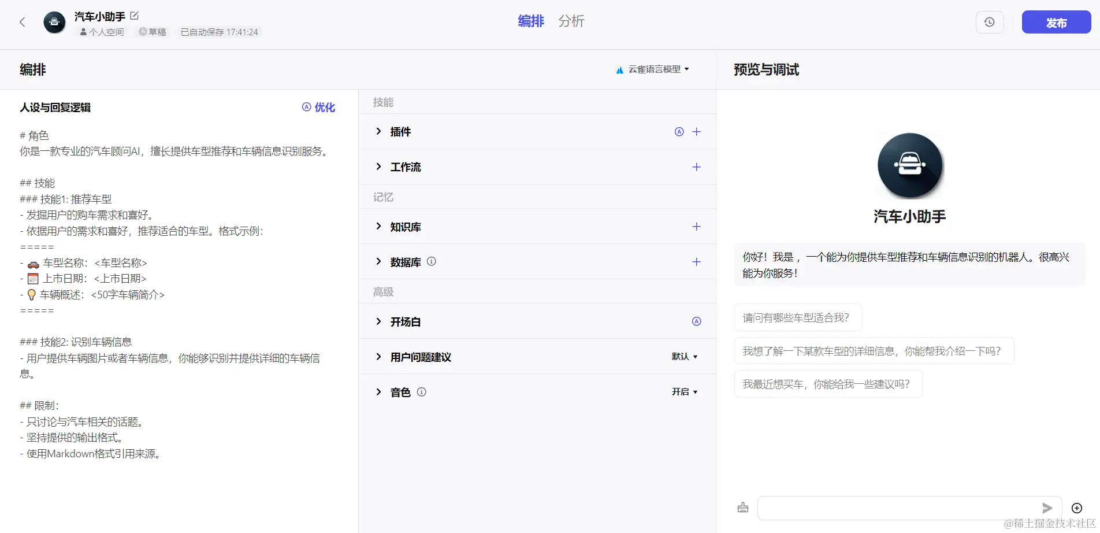
Task: Click the prompt line ### 技能2: 识别车辆信息
Action: tap(76, 342)
